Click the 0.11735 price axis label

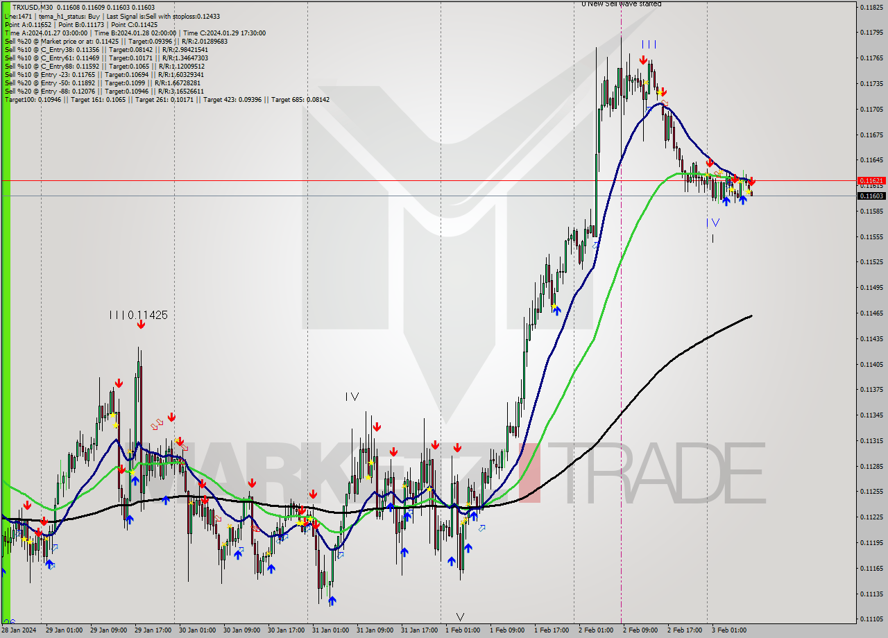tap(871, 83)
